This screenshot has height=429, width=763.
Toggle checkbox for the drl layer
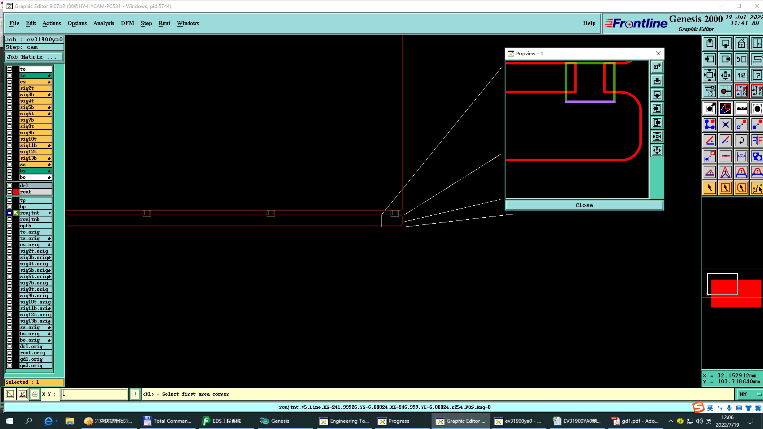tap(10, 186)
